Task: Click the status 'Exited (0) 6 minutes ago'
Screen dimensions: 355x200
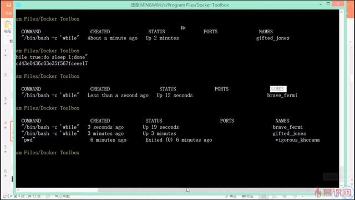Action: [179, 140]
